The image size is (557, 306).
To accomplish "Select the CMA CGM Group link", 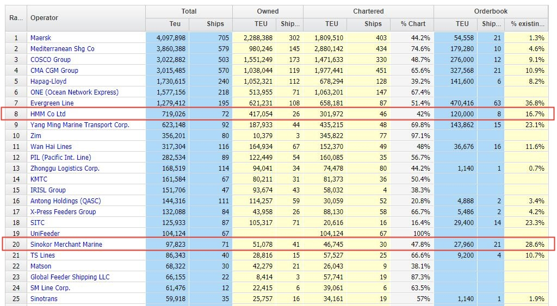I will coord(54,71).
